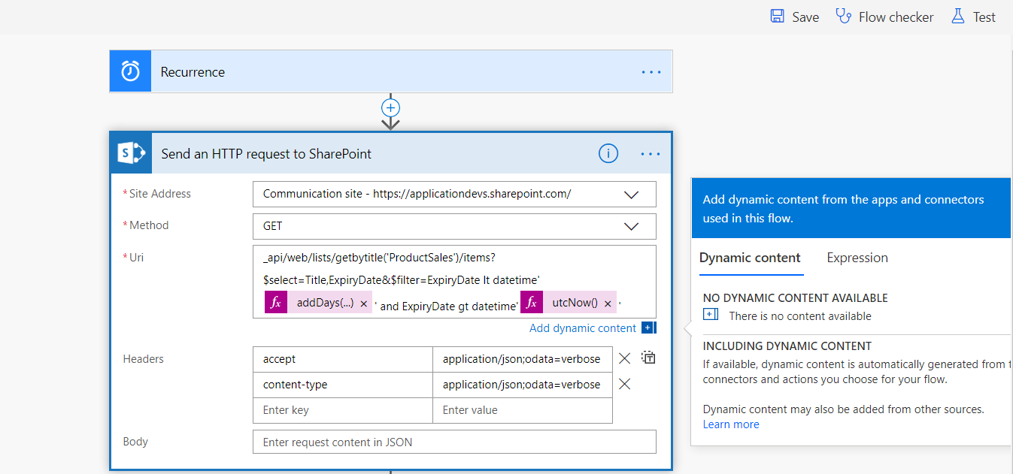Click the accept header value field

tap(523, 359)
